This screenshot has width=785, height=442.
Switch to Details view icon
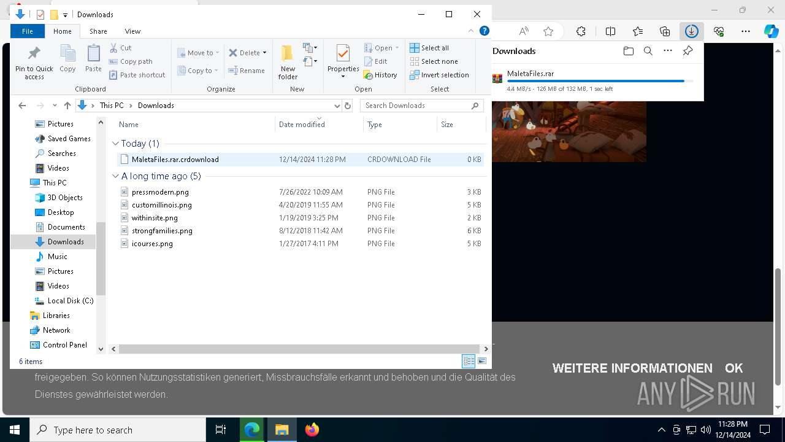[x=469, y=361]
